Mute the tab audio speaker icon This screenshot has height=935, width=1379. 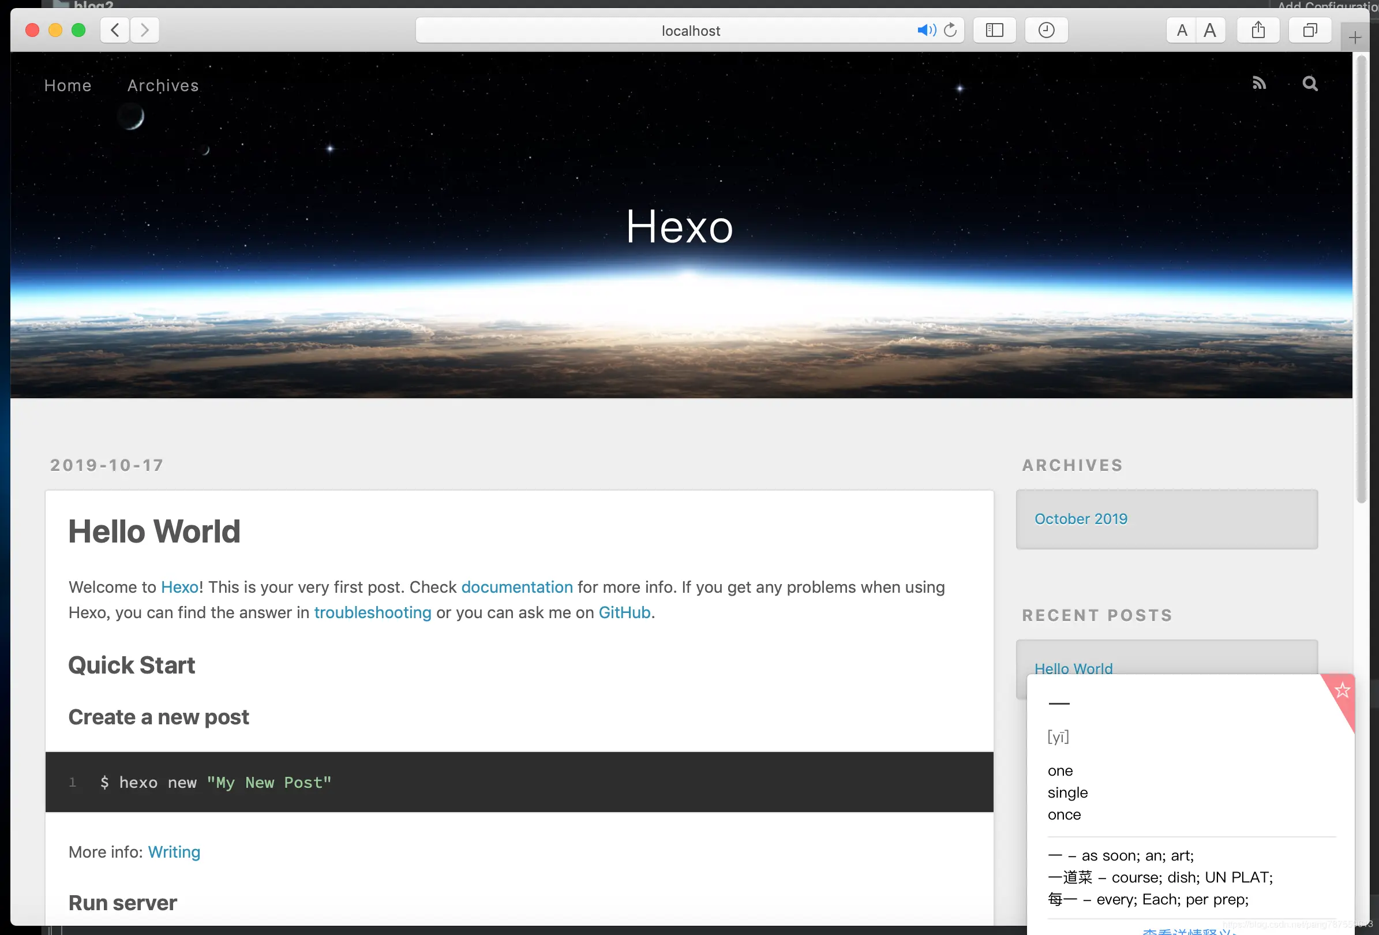(925, 30)
